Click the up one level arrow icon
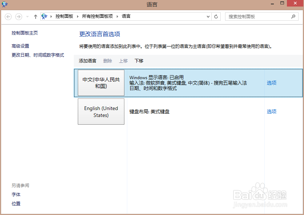Screen dimensions: 304x215 [35, 16]
